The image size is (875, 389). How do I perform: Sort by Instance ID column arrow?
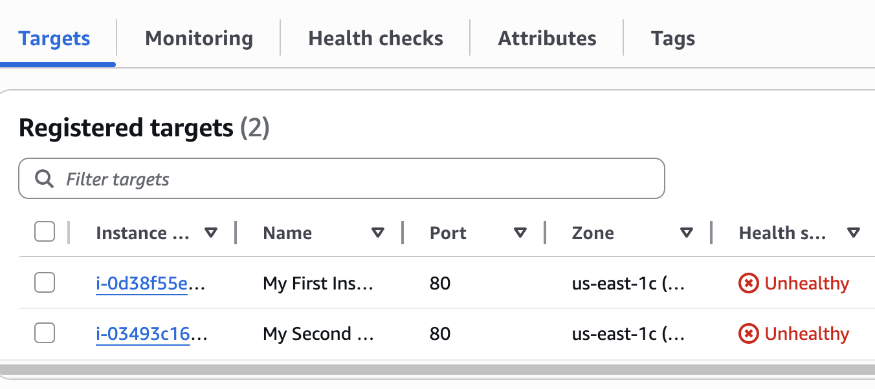coord(210,233)
